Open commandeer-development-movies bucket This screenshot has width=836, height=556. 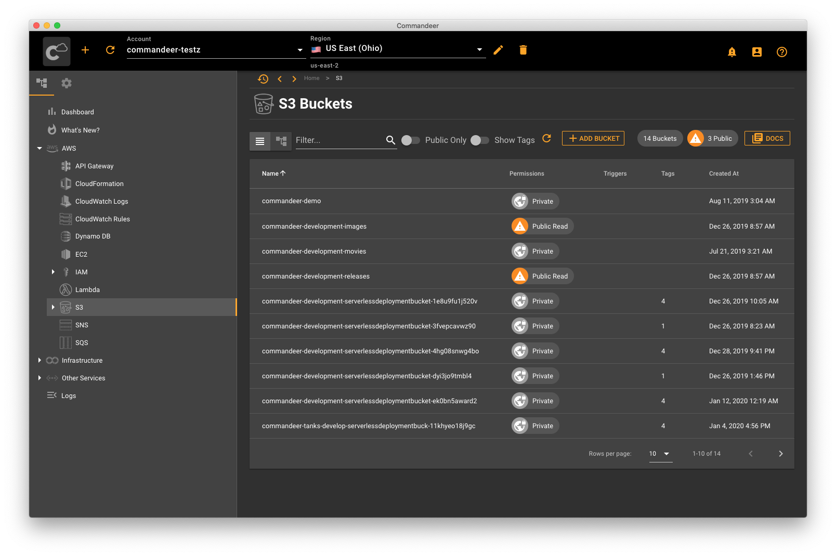pos(314,251)
